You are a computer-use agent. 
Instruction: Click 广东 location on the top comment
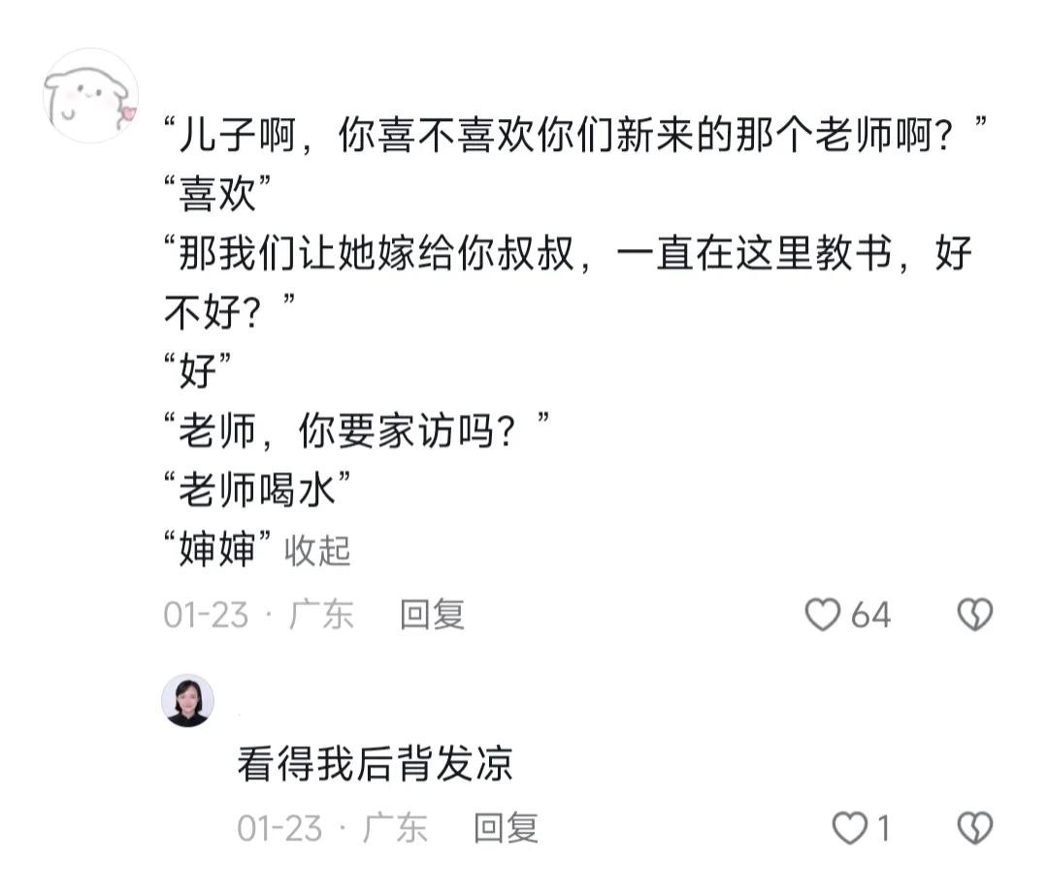coord(321,615)
